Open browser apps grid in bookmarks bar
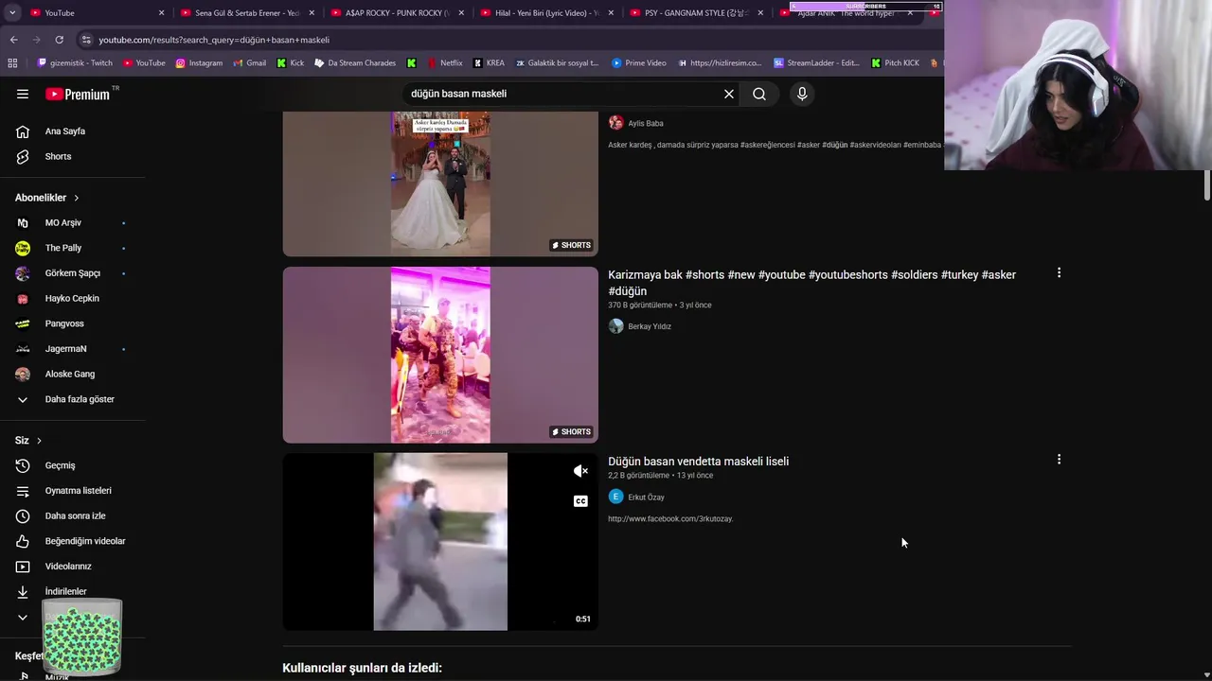Screen dimensions: 1212x681 coord(12,63)
